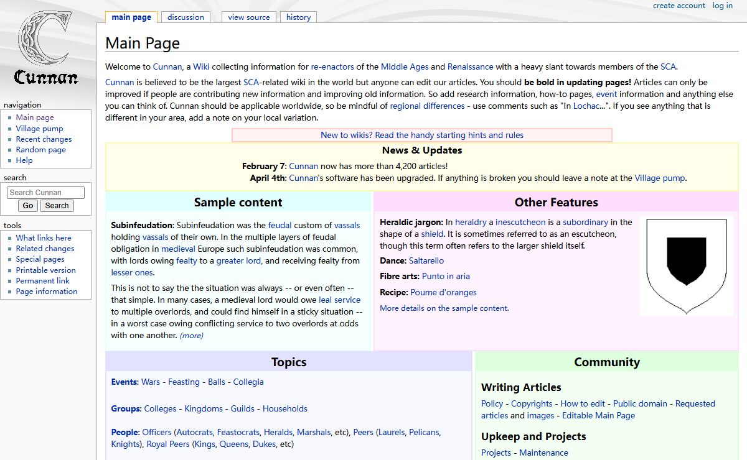Open the Projects link under Upkeep
Viewport: 747px width, 460px height.
496,453
